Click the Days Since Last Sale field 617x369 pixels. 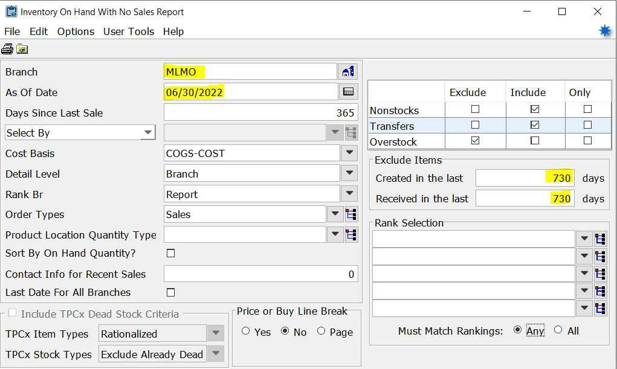[x=260, y=113]
